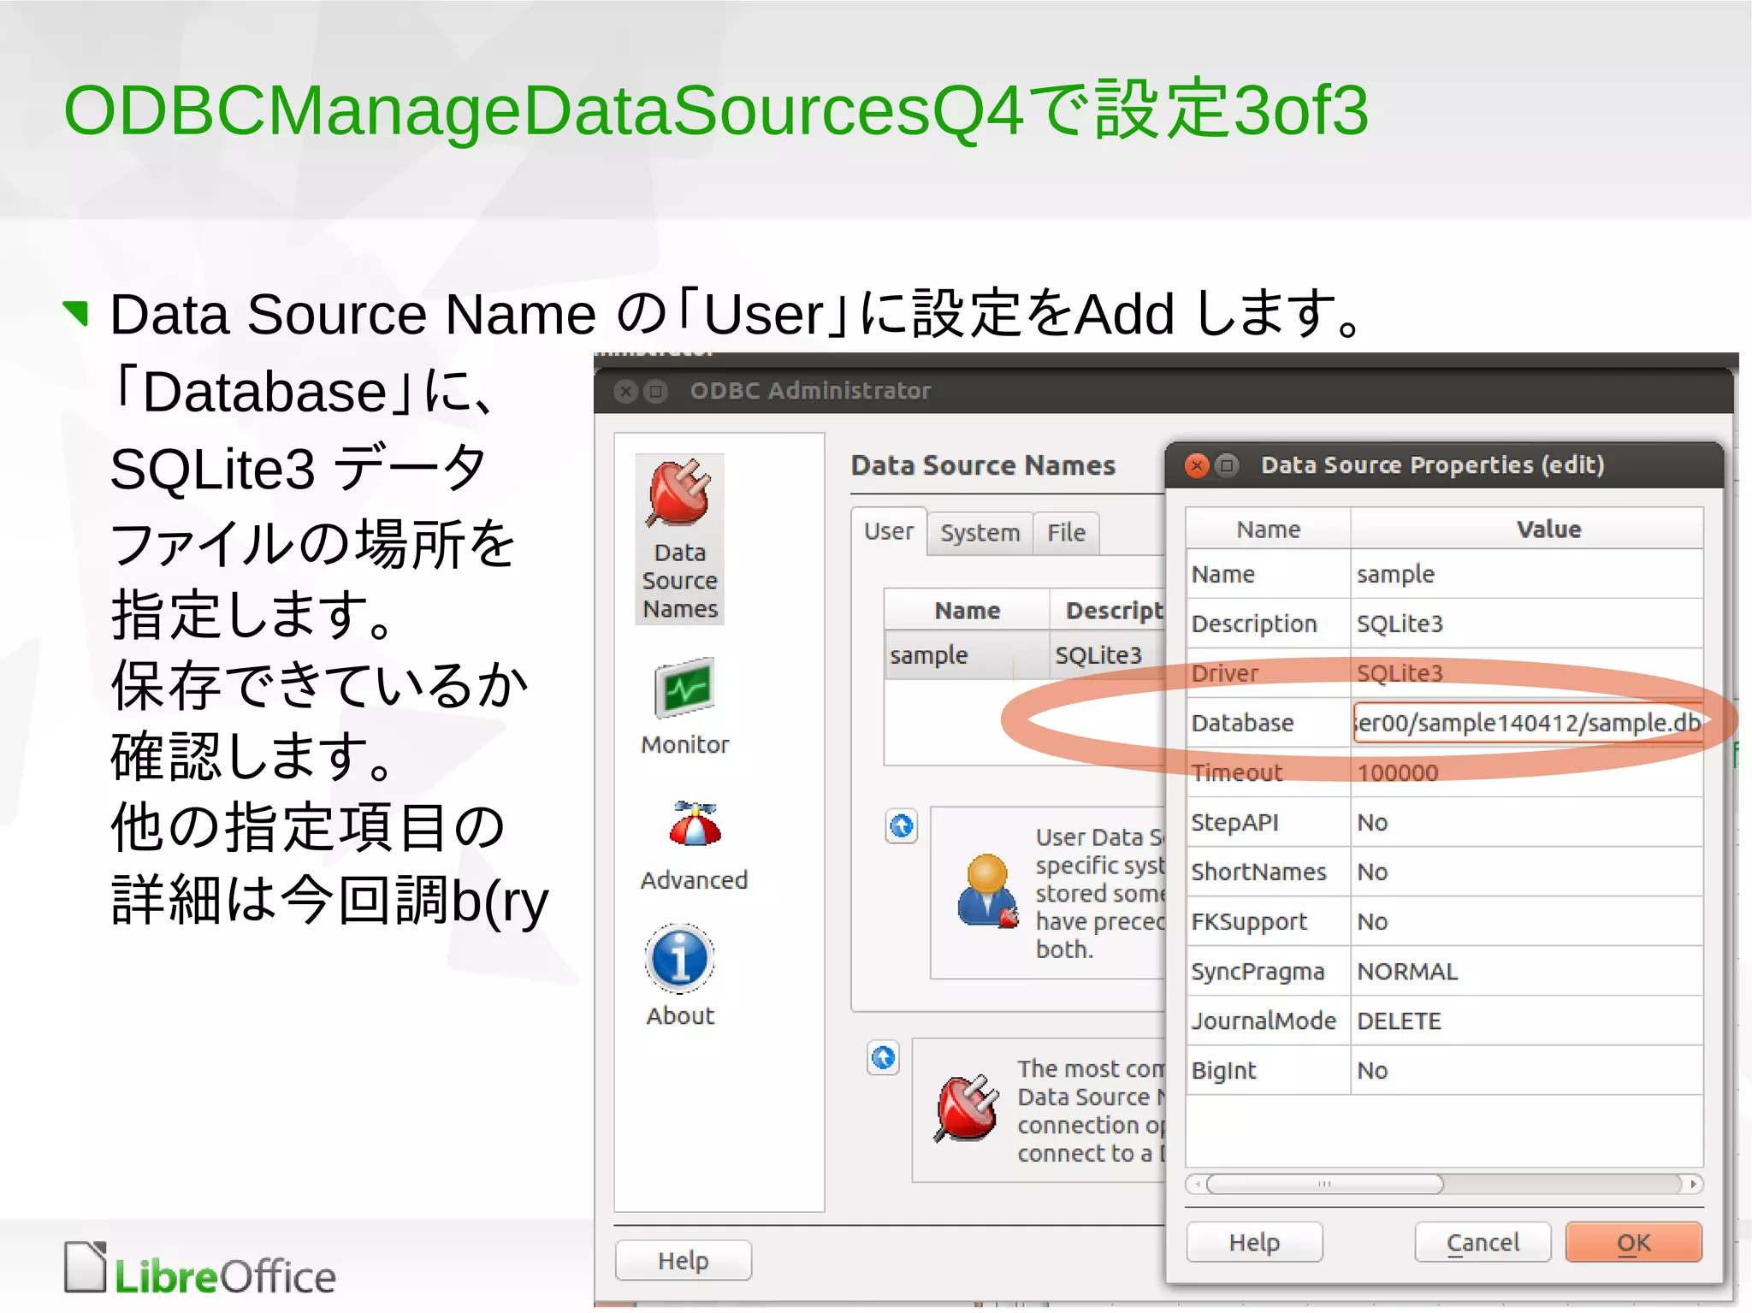Viewport: 1752px width, 1313px height.
Task: Click the scrollbar right arrow in properties
Action: click(1693, 1184)
